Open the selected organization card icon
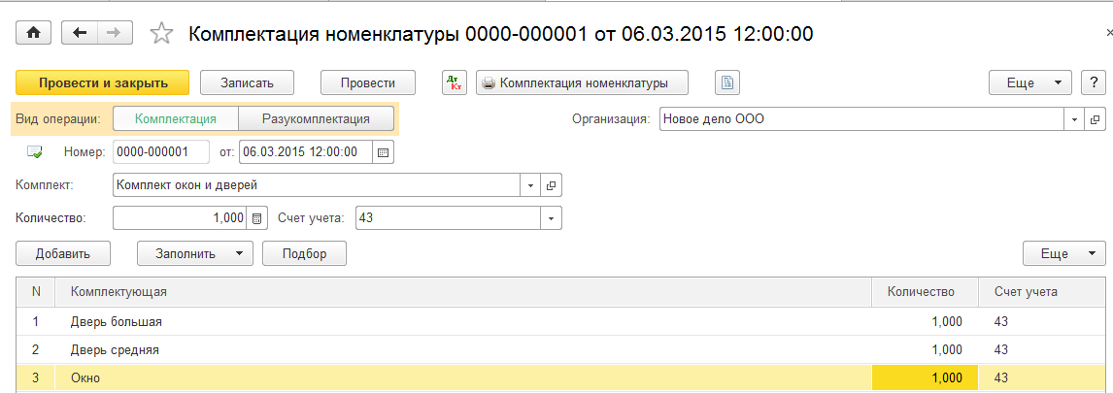This screenshot has width=1113, height=393. (1095, 119)
